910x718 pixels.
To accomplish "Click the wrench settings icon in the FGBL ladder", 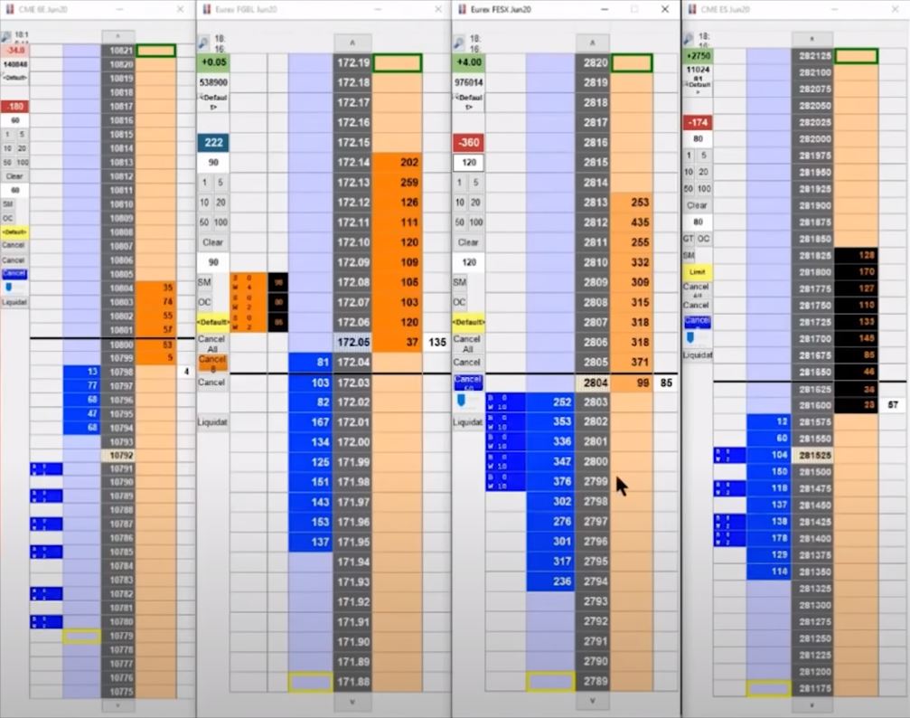I will pos(203,43).
